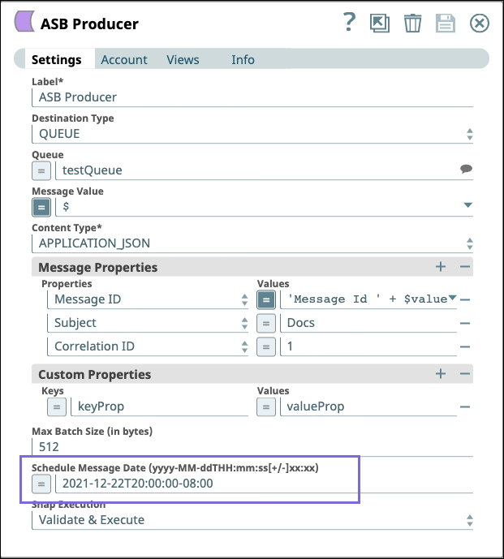Open the Info tab
Screen dimensions: 504x559
243,59
